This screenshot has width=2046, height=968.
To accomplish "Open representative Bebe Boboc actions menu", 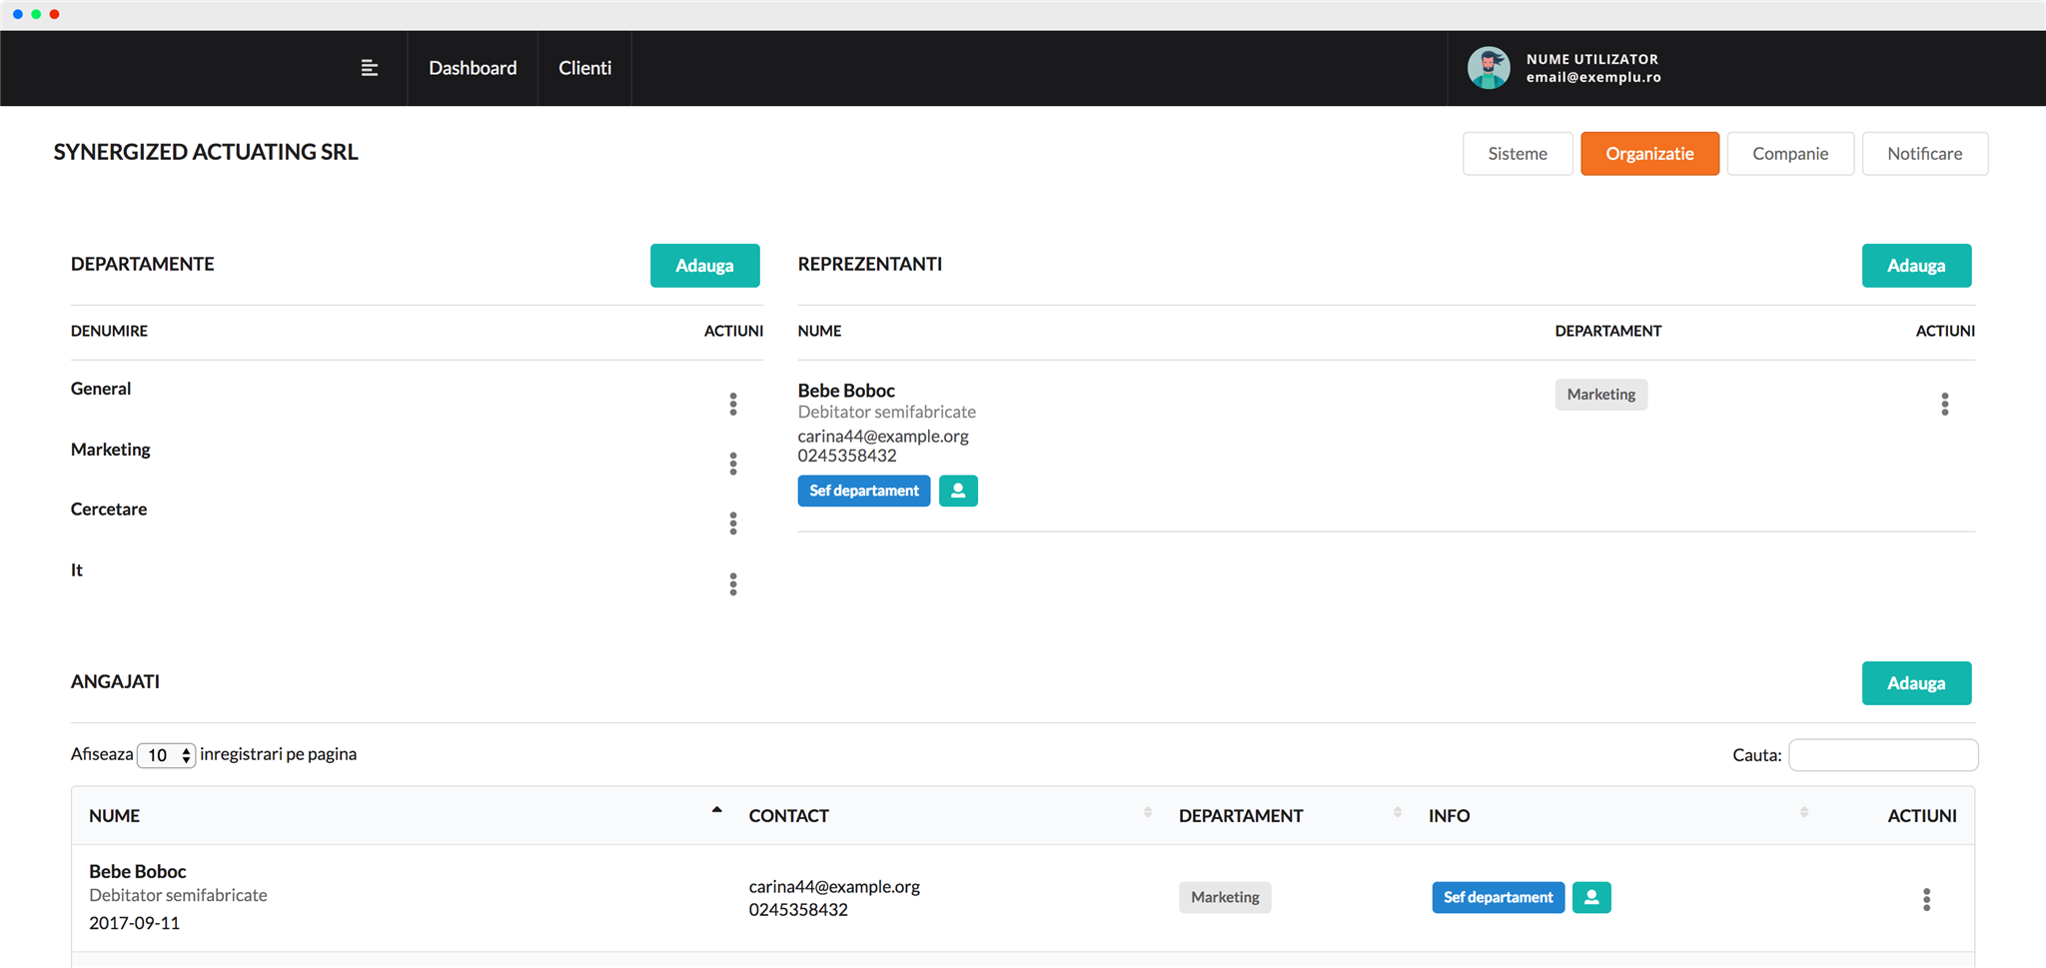I will point(1944,404).
